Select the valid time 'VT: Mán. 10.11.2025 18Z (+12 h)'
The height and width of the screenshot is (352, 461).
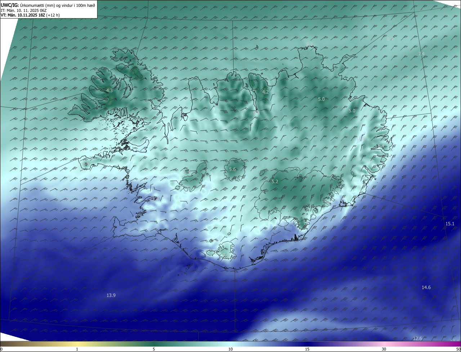pos(30,15)
